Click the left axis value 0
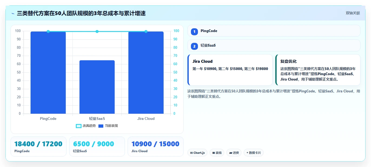371x167 pixels. [20, 113]
